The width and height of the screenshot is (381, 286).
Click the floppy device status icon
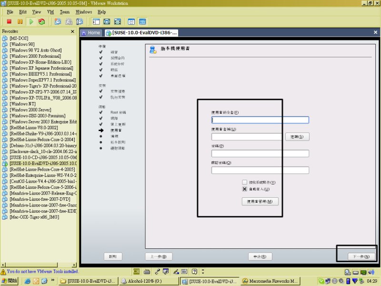coord(355,272)
